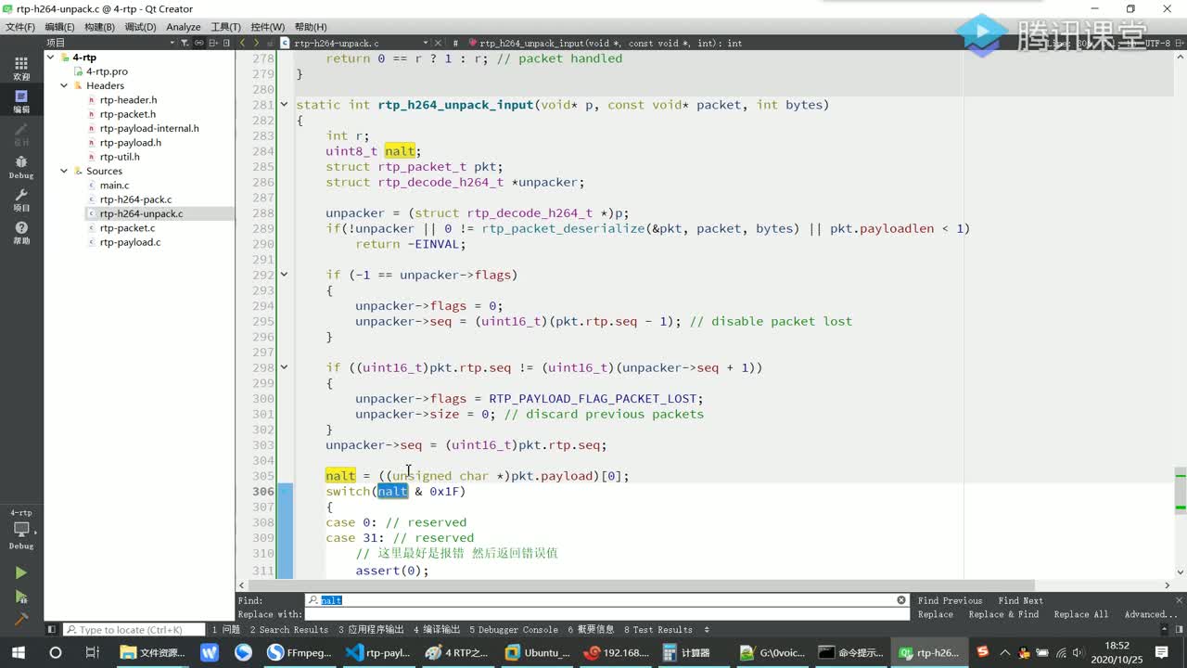Collapse the 4-rtp project node

tap(51, 58)
